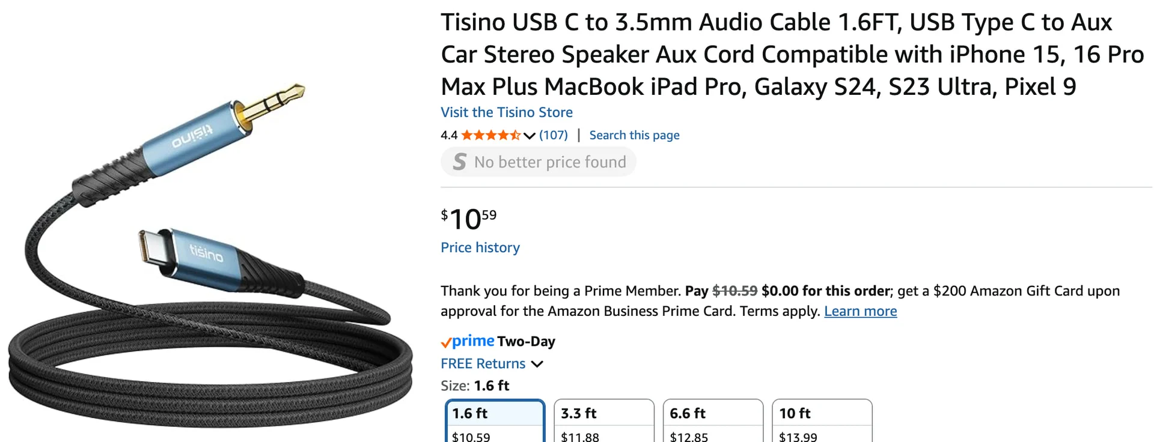The height and width of the screenshot is (442, 1154).
Task: Click the product title text
Action: tap(792, 55)
